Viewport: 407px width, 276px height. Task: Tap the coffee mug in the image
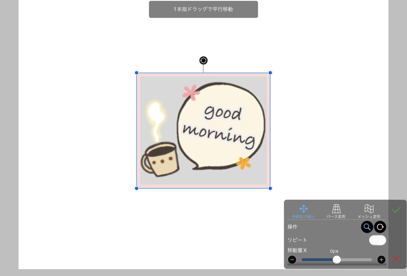[x=160, y=160]
